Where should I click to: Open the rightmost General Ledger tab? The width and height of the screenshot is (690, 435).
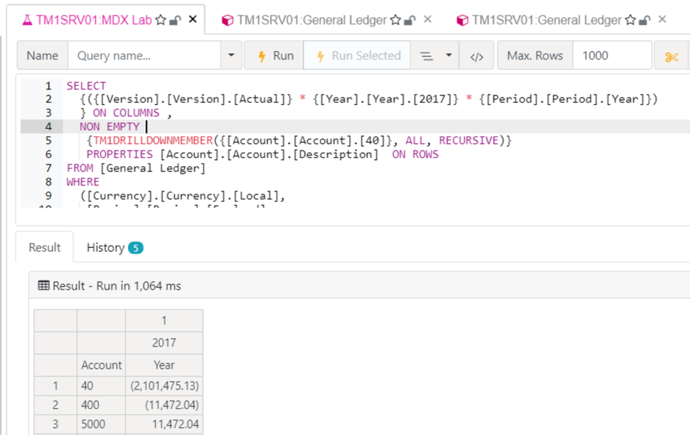(546, 20)
